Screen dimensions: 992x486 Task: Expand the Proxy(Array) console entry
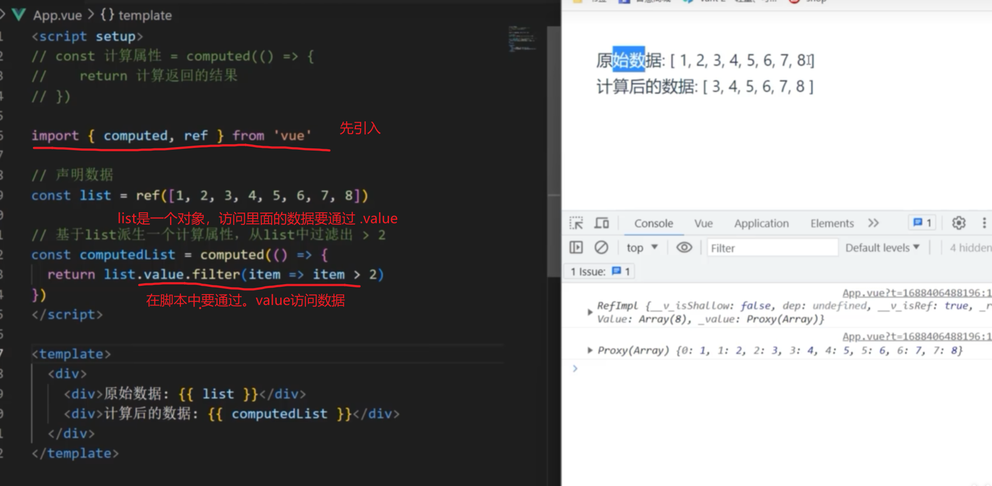coord(590,350)
